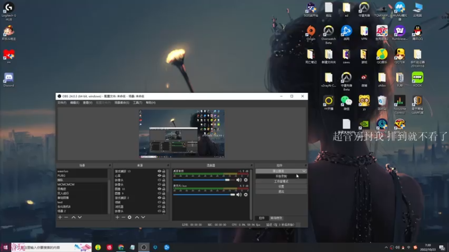Click 工作室模式 studio mode button

pyautogui.click(x=281, y=181)
